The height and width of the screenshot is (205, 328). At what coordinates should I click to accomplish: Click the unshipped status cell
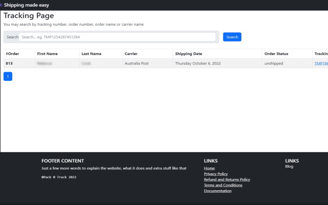click(x=273, y=64)
